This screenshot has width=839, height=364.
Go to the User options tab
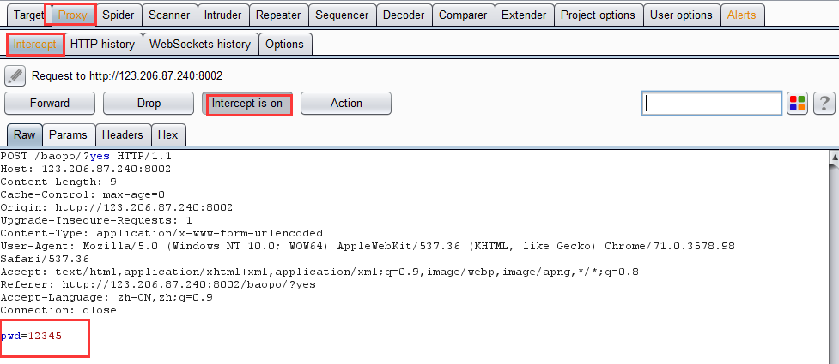point(681,15)
